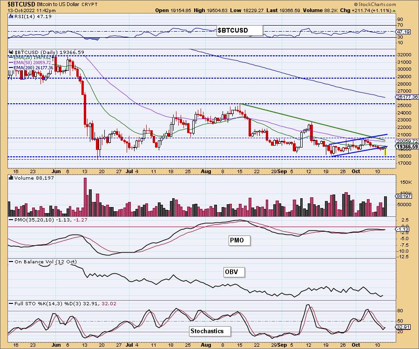419x349 pixels.
Task: Click the bar-chart icon beside Volume 88,197
Action: [x=11, y=178]
